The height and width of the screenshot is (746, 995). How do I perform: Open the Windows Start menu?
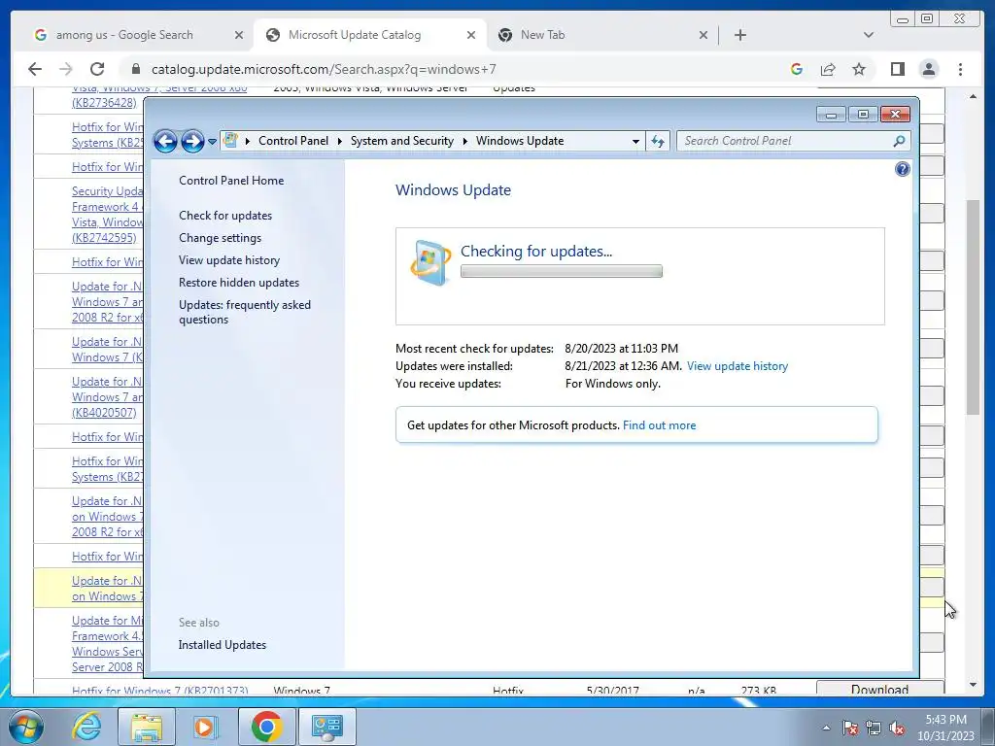[x=26, y=727]
